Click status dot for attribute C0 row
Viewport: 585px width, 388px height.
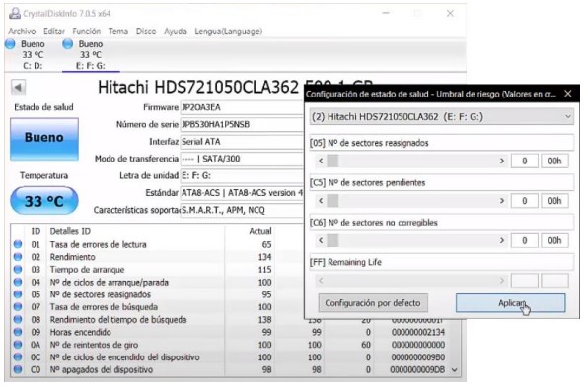click(17, 369)
